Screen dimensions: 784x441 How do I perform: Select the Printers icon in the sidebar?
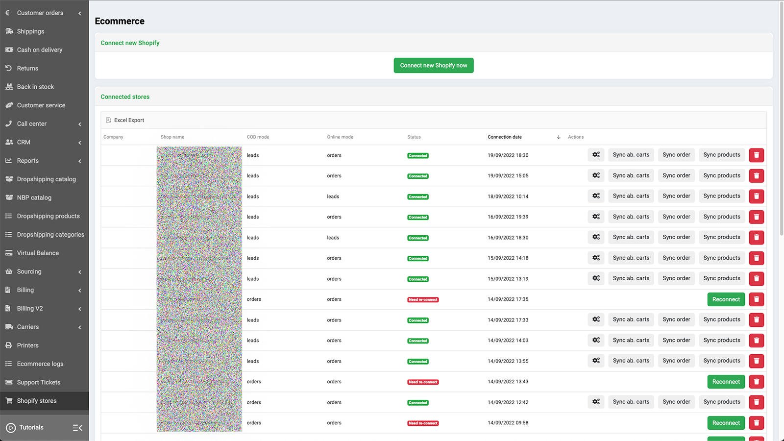9,345
